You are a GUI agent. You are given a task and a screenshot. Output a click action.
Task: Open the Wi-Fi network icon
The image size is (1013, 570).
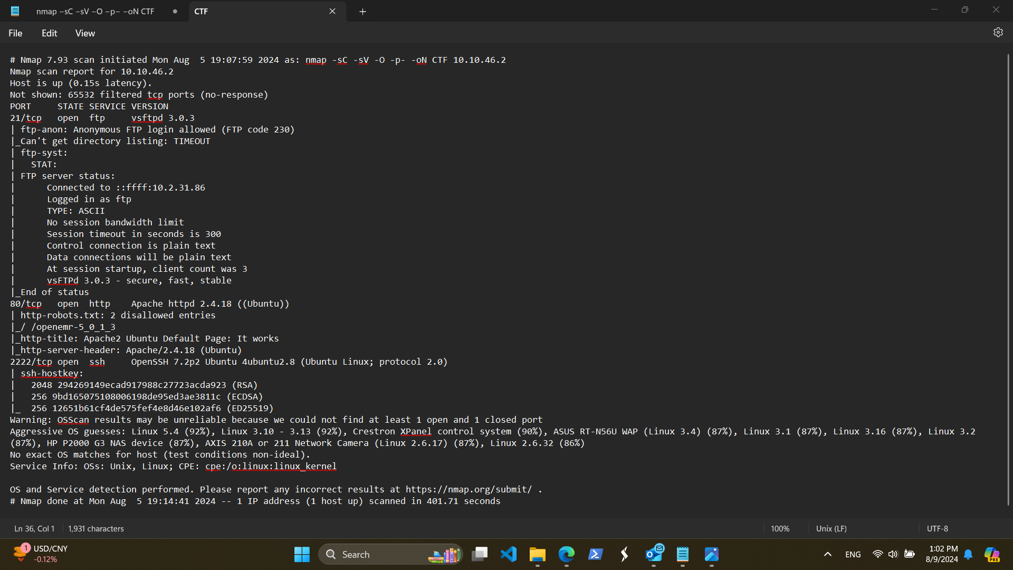[877, 554]
